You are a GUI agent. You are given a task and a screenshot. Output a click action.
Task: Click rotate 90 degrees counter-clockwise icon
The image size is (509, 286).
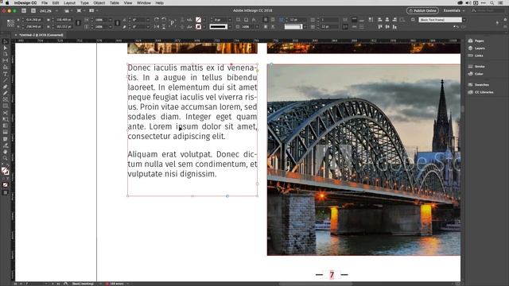point(164,20)
